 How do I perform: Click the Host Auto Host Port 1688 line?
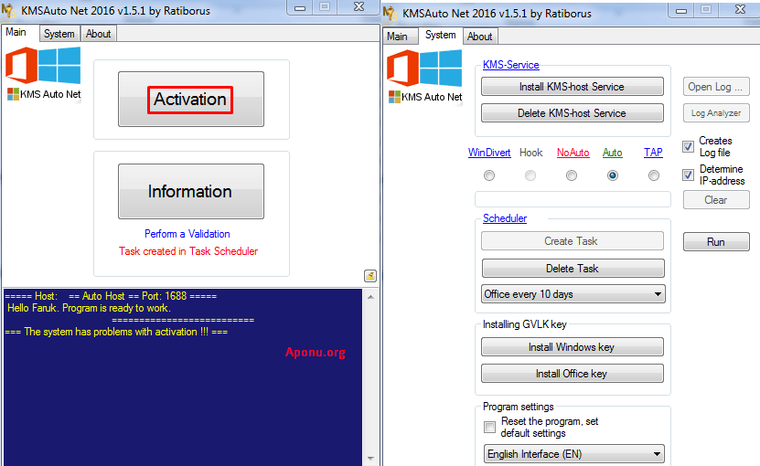point(111,296)
